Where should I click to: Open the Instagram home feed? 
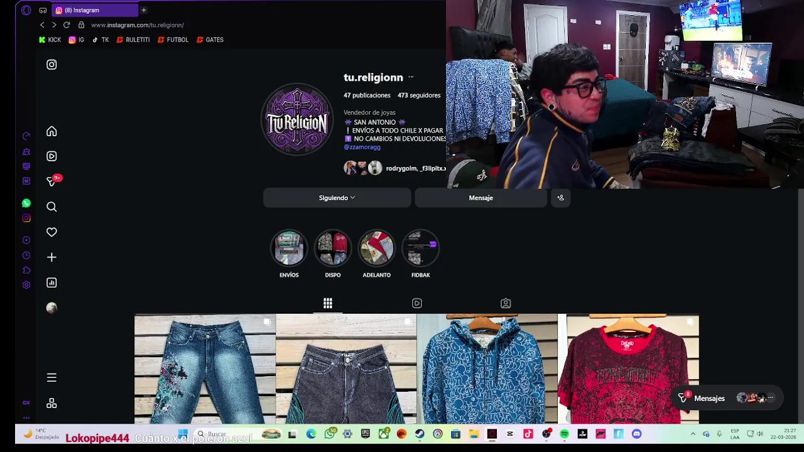(x=52, y=131)
